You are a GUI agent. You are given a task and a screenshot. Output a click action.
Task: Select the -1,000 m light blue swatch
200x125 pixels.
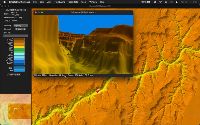(x=19, y=57)
